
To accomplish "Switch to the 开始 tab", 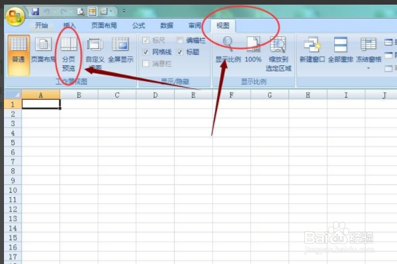I will point(42,26).
